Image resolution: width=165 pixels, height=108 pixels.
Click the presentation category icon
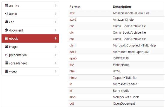[6, 55]
